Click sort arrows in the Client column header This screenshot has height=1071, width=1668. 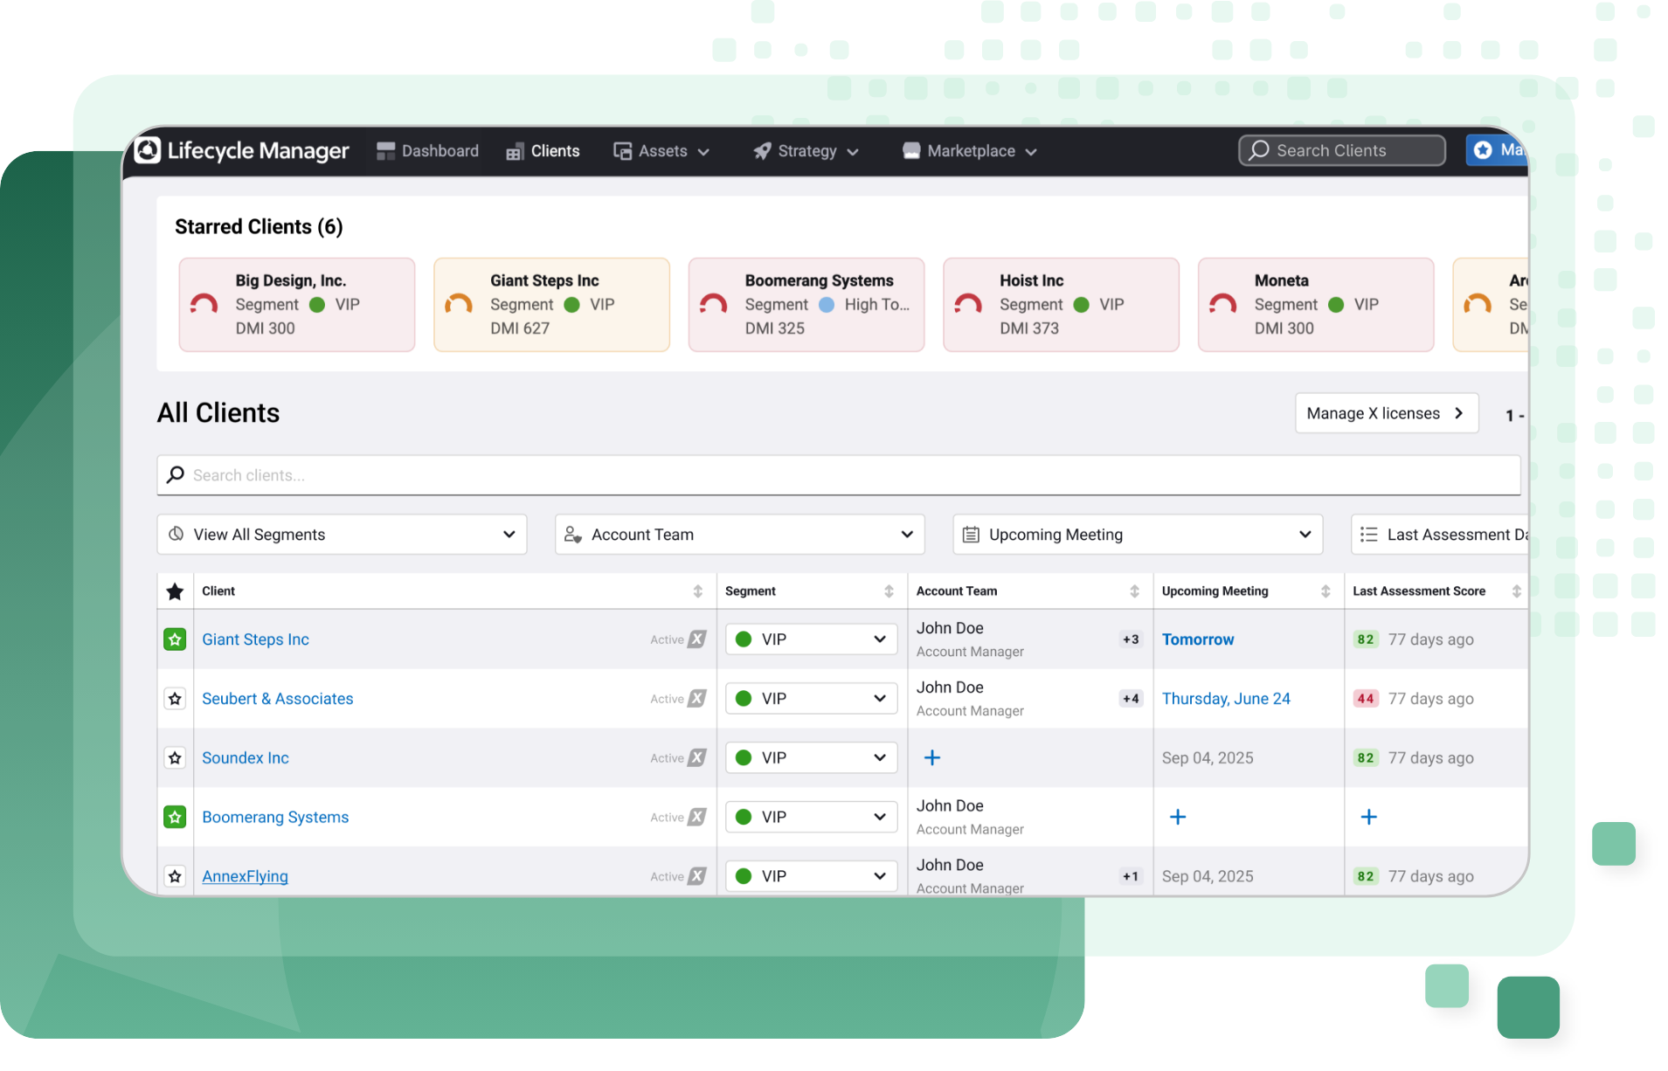pyautogui.click(x=697, y=591)
